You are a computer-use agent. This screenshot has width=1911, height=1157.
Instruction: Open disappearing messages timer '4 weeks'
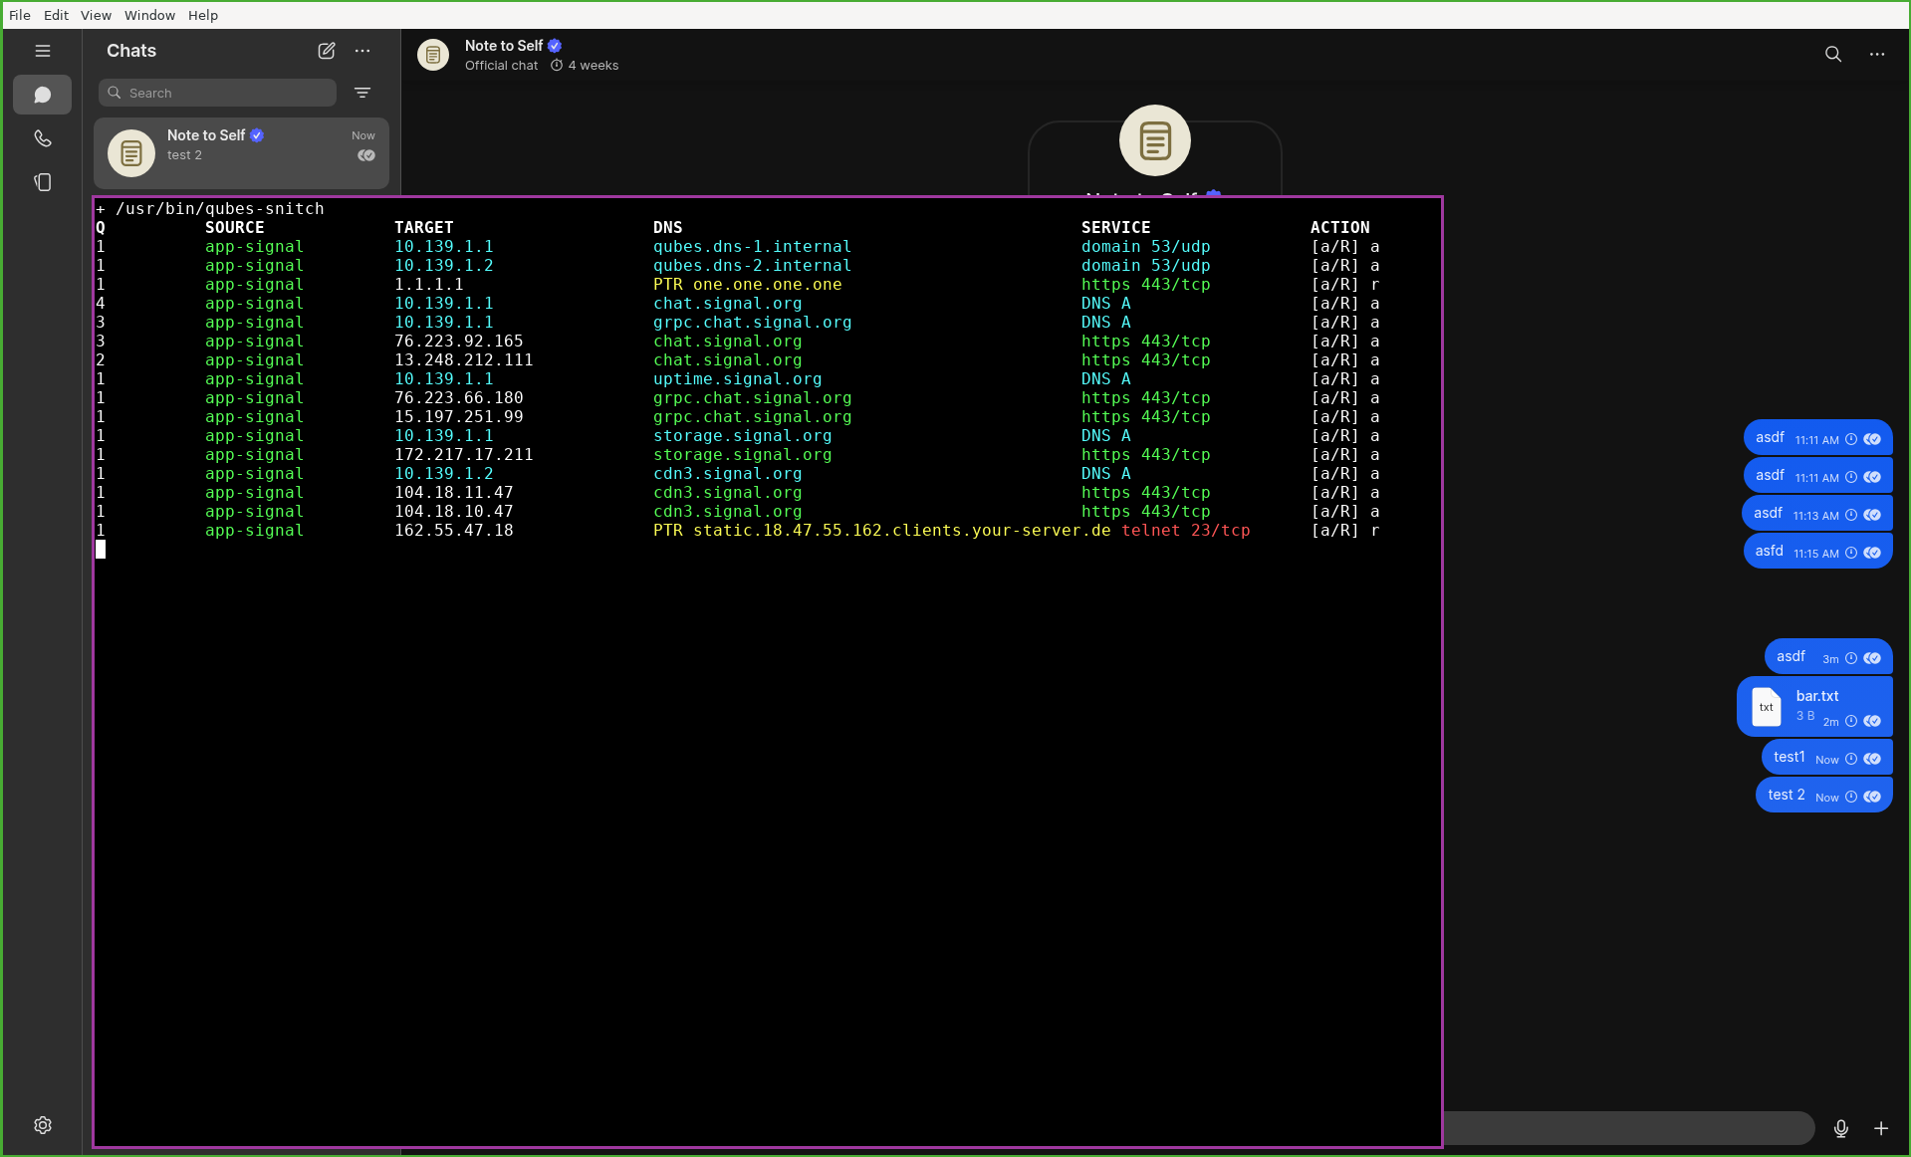(586, 66)
